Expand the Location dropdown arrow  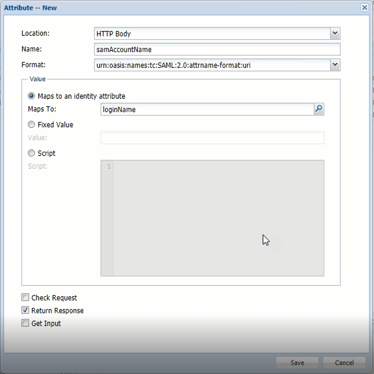(x=335, y=33)
